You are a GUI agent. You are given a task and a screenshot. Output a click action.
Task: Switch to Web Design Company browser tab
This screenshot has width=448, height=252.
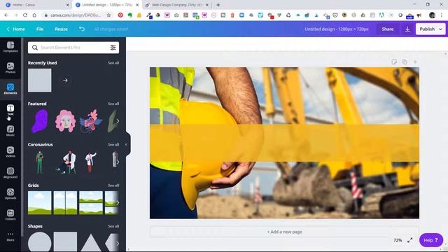point(177,5)
